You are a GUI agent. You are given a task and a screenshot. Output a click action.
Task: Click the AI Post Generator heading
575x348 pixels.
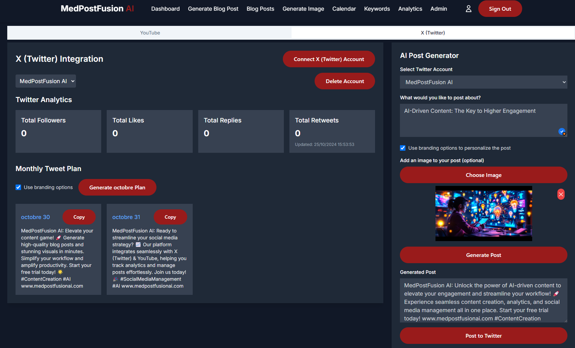point(429,56)
